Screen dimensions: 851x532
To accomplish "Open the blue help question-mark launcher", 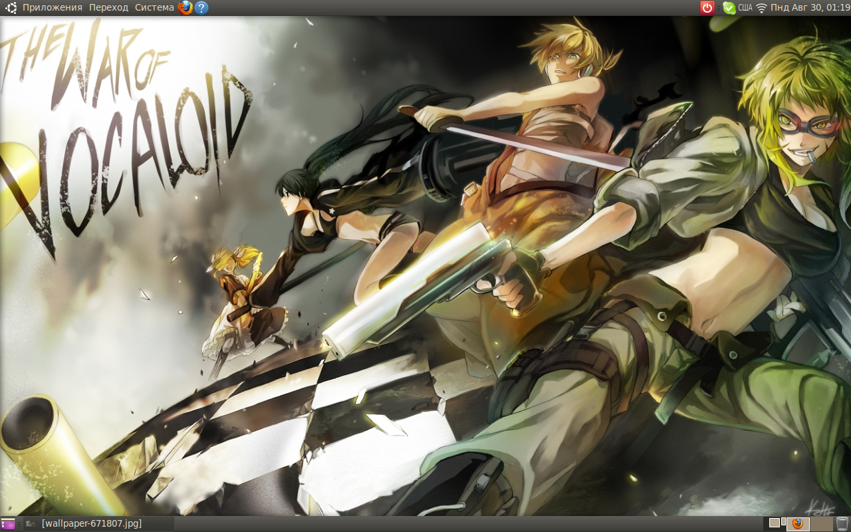I will 201,8.
